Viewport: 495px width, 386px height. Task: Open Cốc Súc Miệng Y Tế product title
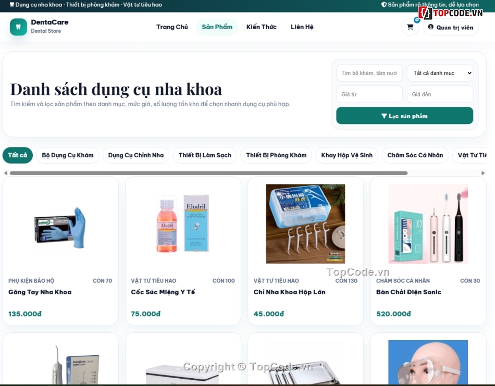click(x=163, y=292)
